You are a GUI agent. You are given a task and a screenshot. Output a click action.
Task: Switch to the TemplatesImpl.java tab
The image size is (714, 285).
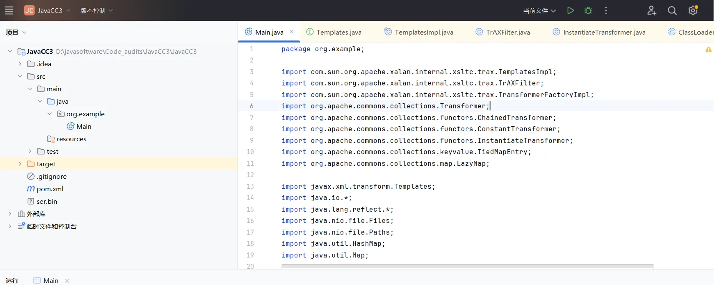419,32
